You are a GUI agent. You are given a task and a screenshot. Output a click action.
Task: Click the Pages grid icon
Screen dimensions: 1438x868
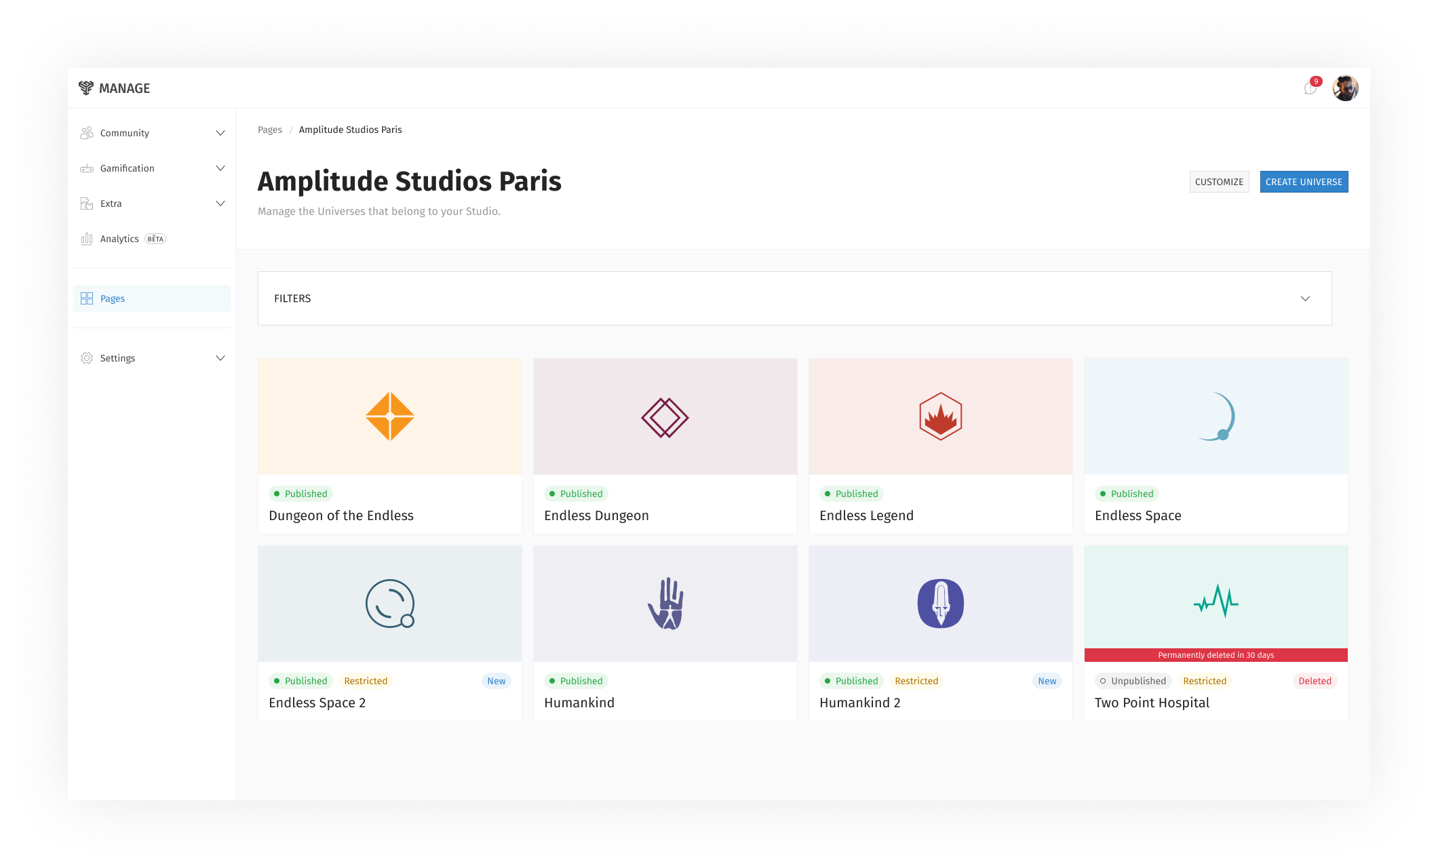(x=87, y=298)
